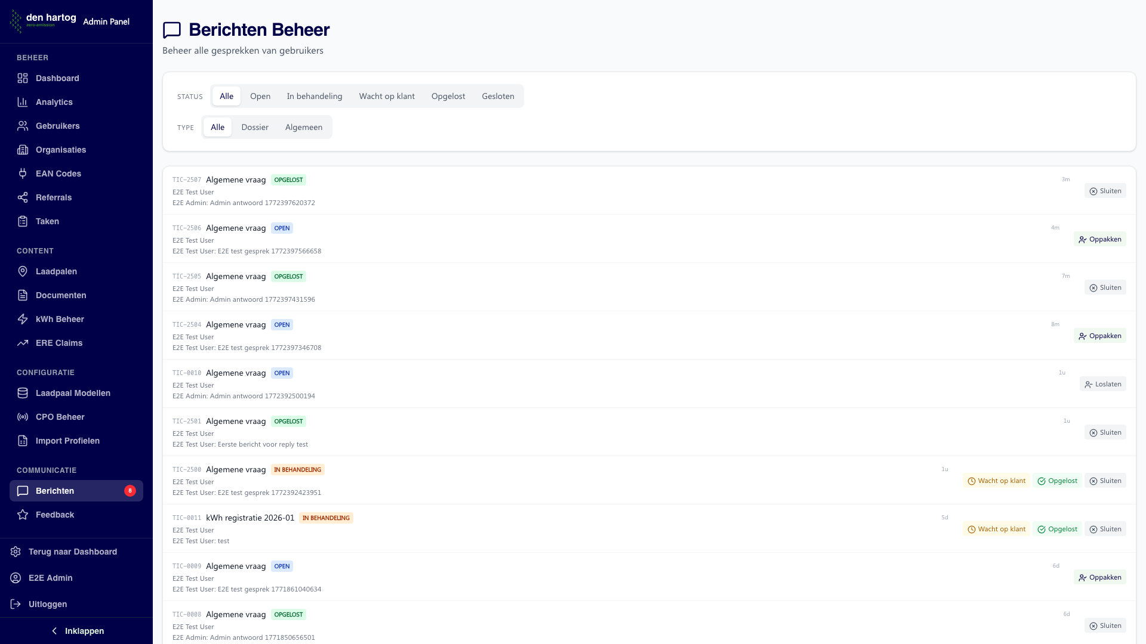Click Oppakken for ticket TIC-2506

coord(1099,239)
